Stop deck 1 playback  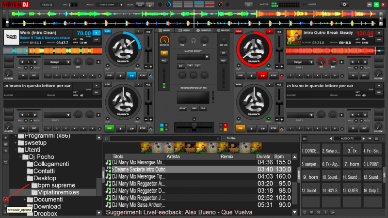click(x=120, y=76)
